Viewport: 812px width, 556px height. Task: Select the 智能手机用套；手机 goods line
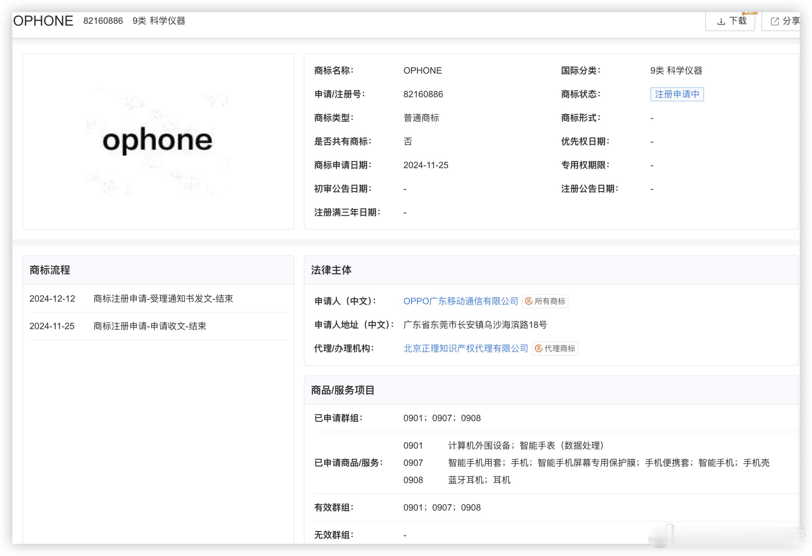pyautogui.click(x=608, y=463)
